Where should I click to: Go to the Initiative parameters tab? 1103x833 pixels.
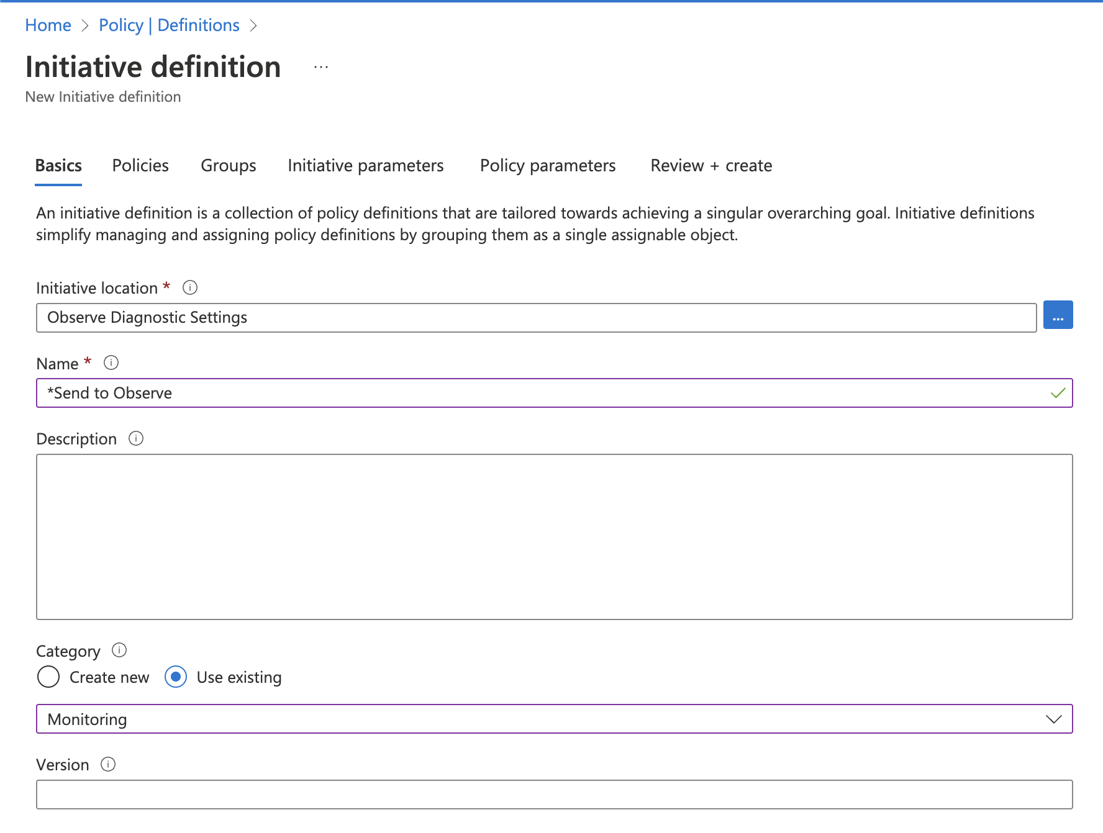pyautogui.click(x=366, y=166)
